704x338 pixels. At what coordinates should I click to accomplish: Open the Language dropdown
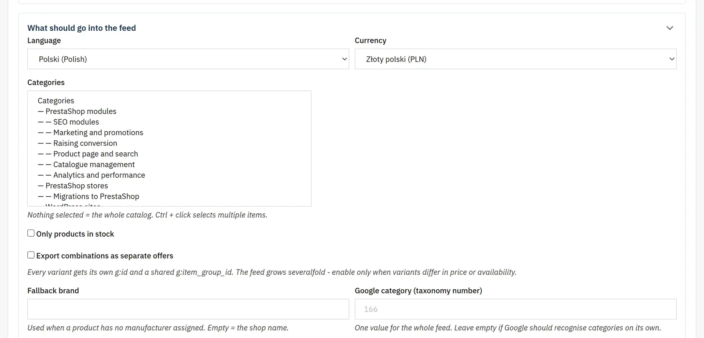tap(188, 59)
